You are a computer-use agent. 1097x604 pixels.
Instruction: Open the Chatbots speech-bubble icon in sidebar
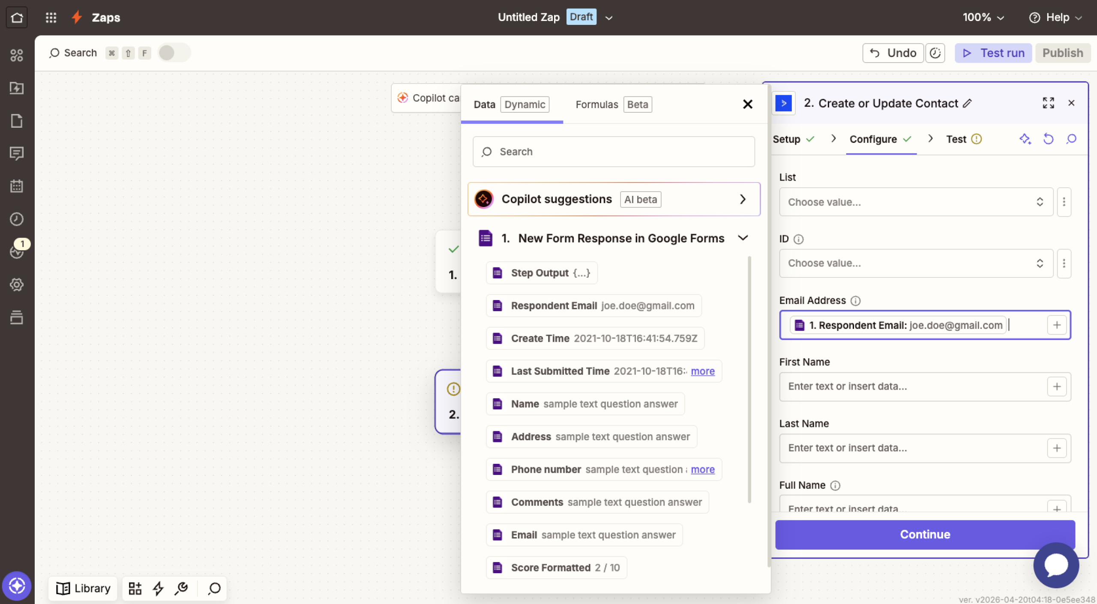tap(17, 153)
